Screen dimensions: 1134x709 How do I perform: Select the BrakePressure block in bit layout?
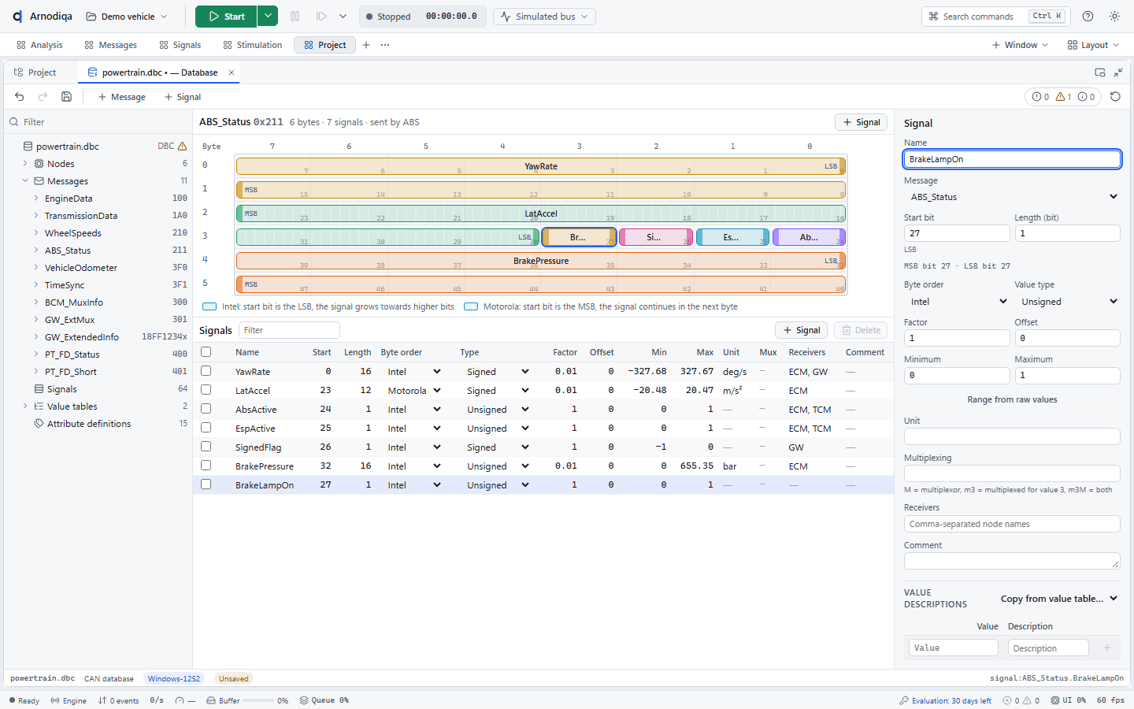[541, 261]
